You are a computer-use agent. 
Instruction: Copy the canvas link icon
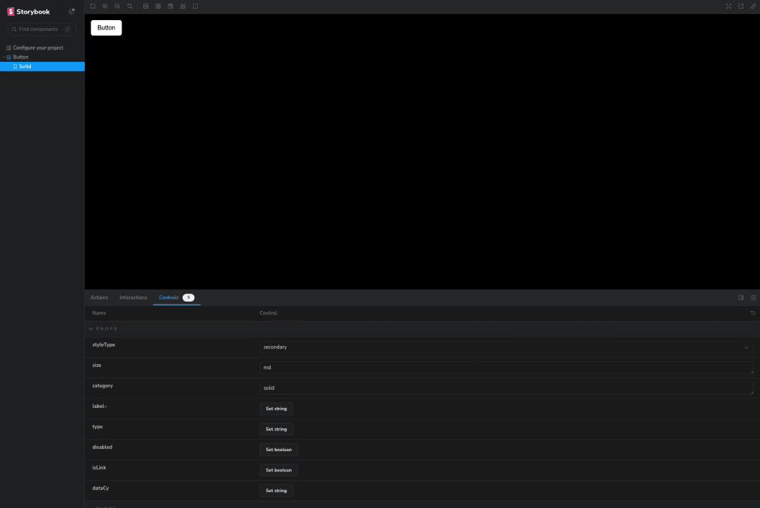(x=754, y=6)
